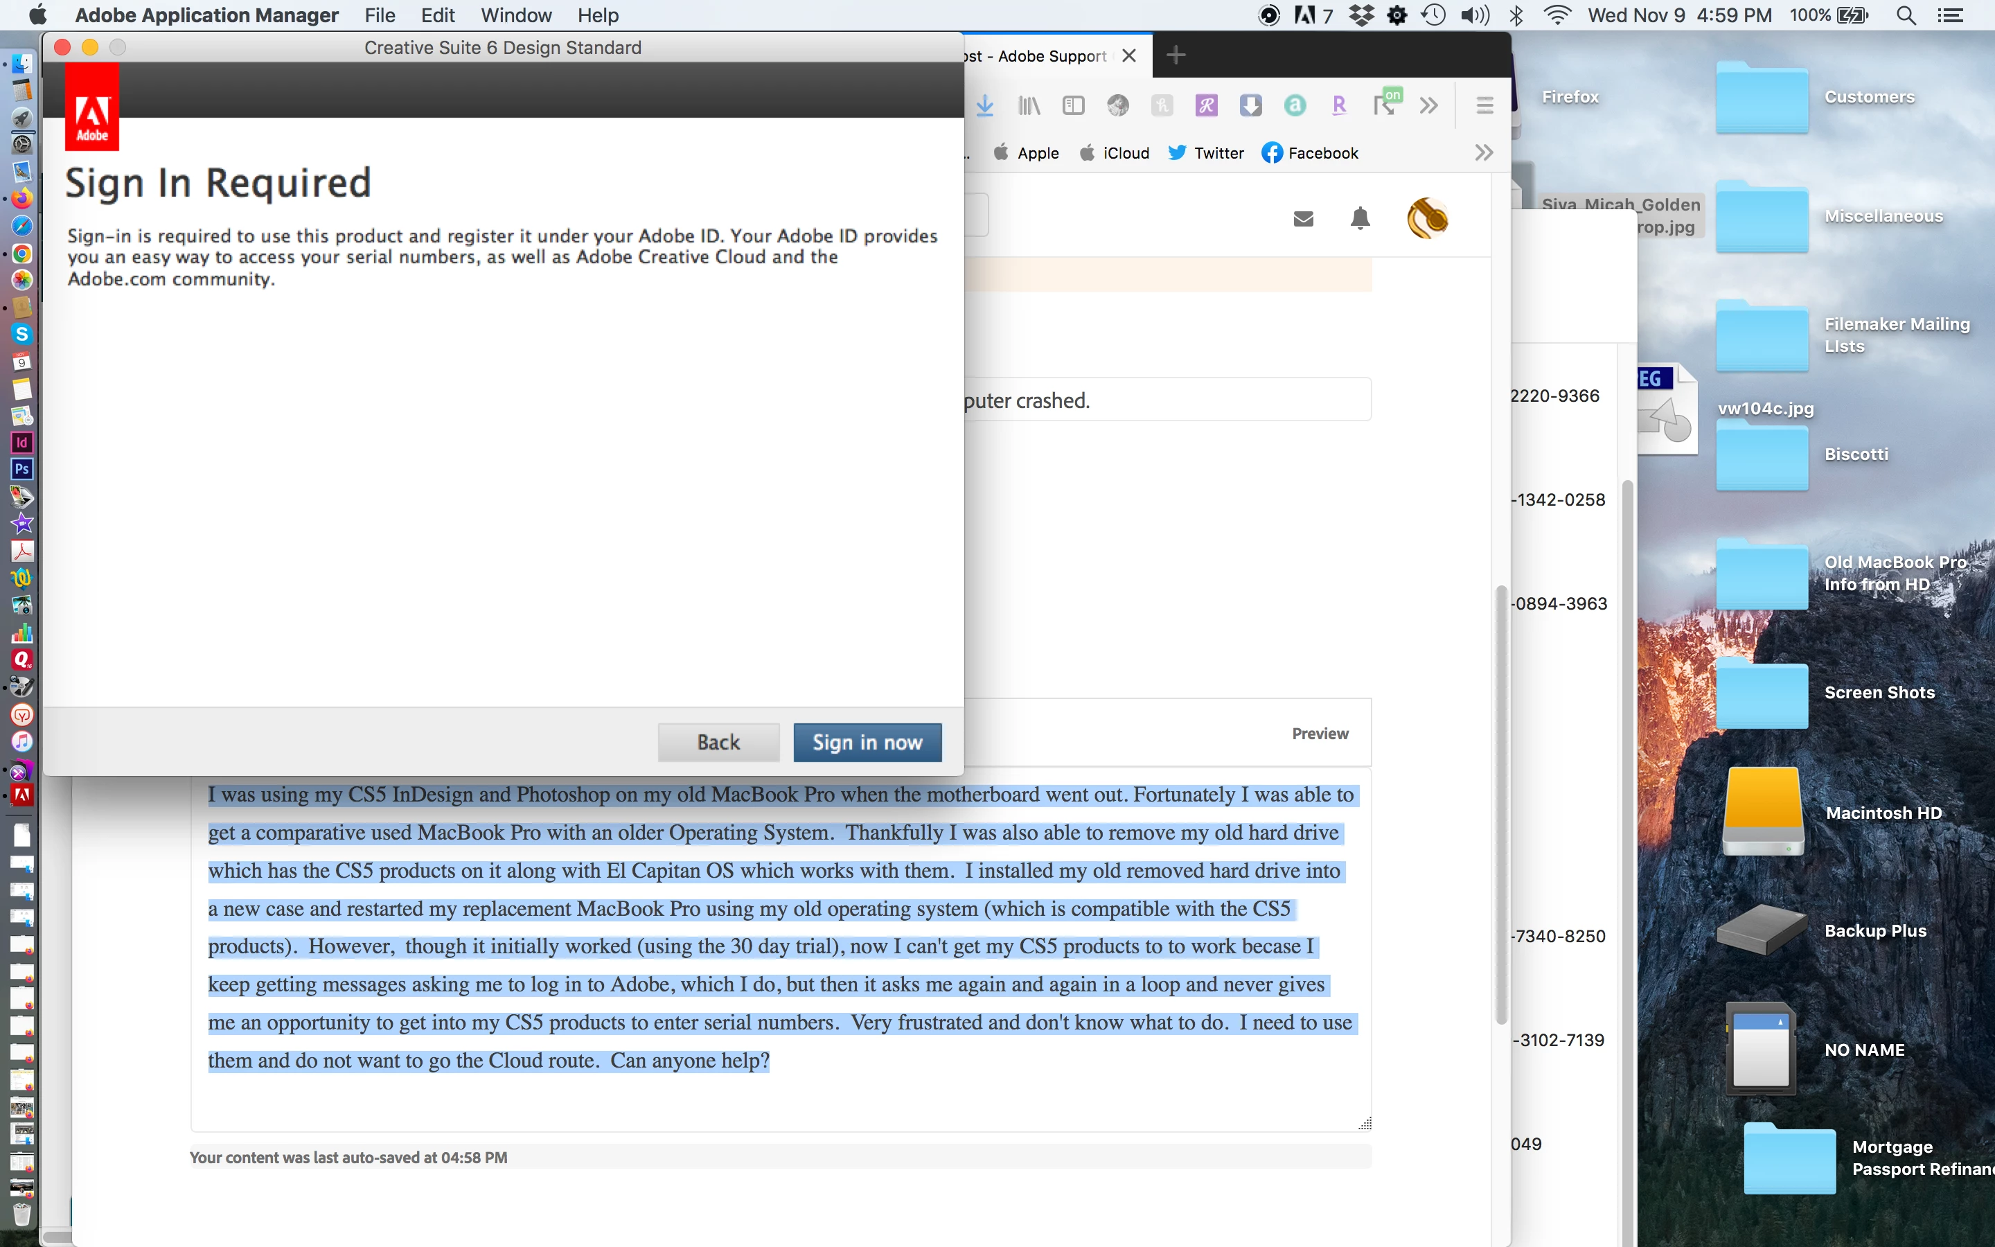Click the Photoshop icon in the dock
The width and height of the screenshot is (1995, 1247).
tap(21, 469)
